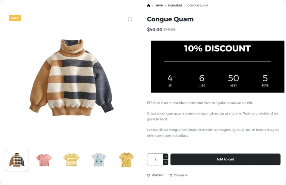Select the light blue graphic tee thumbnail
The width and height of the screenshot is (286, 185).
[x=99, y=160]
